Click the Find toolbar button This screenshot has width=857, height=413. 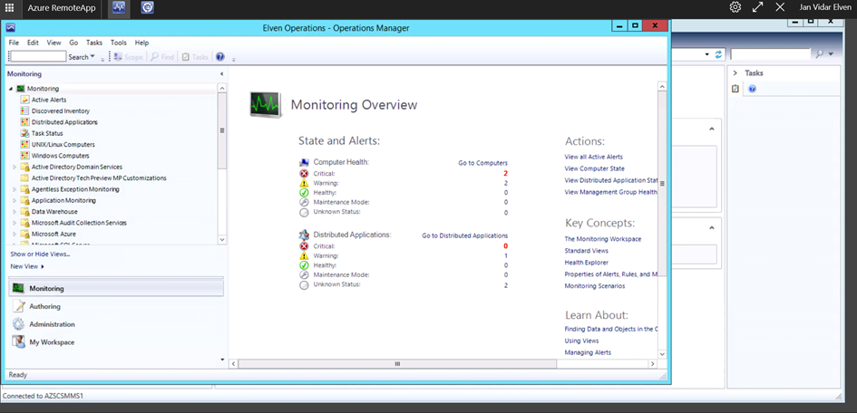(162, 57)
